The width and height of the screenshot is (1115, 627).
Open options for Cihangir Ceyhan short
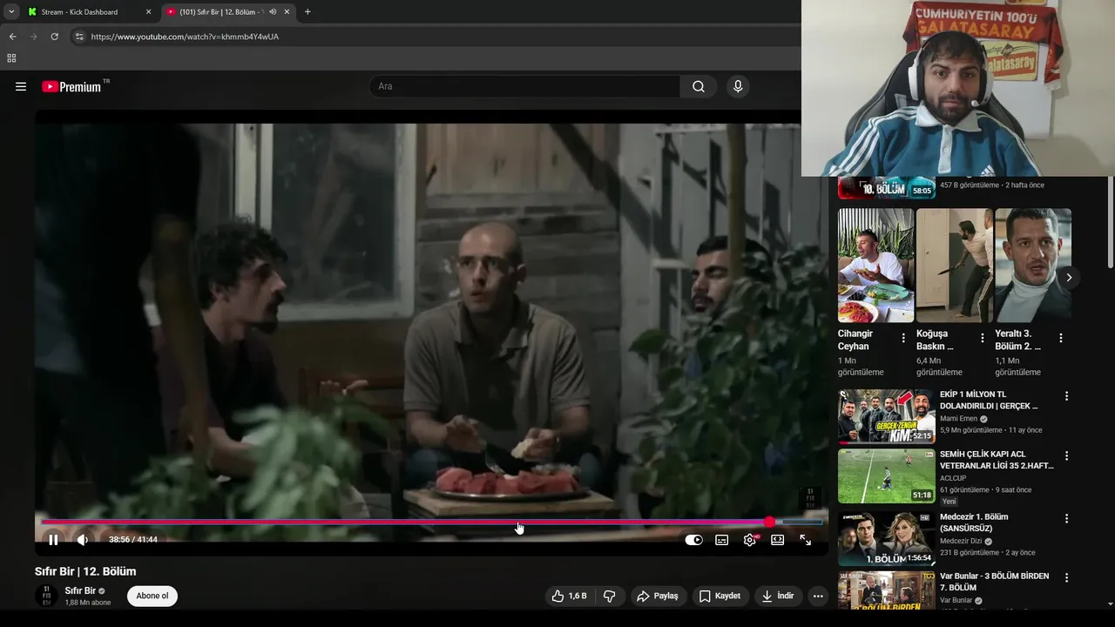click(x=903, y=338)
